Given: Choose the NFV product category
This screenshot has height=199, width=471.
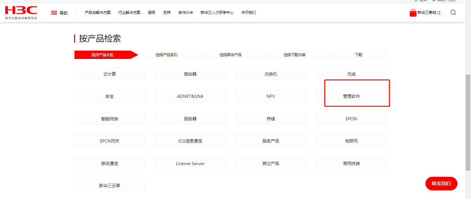Looking at the screenshot, I should pyautogui.click(x=271, y=96).
